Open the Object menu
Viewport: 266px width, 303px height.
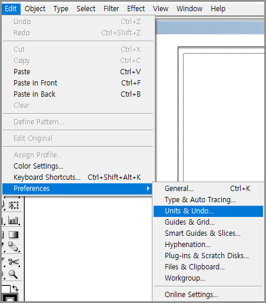coord(35,9)
